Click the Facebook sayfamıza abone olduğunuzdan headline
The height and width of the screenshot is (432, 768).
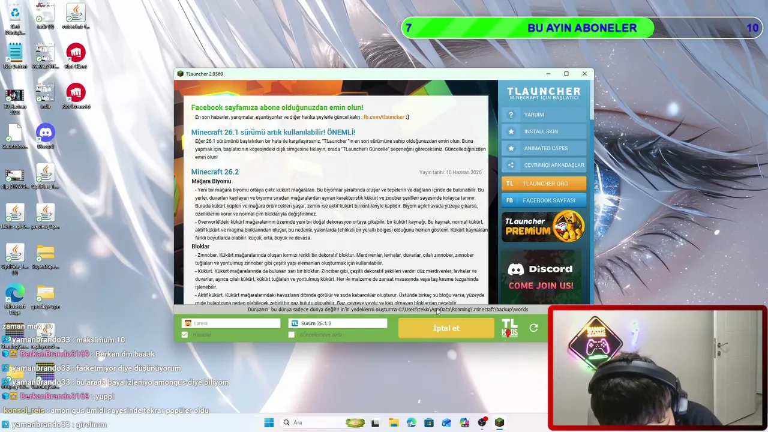277,108
